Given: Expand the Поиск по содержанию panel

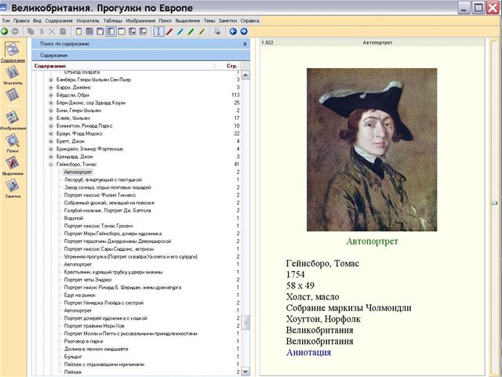Looking at the screenshot, I should pos(245,44).
